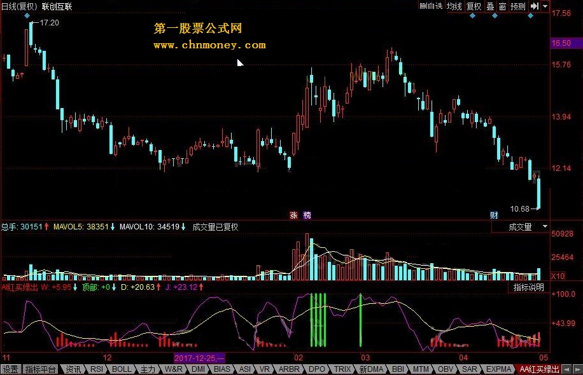Select the SAR indicator tab
This screenshot has height=375, width=583.
tap(469, 369)
